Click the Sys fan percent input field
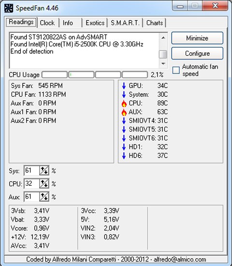 click(x=32, y=171)
